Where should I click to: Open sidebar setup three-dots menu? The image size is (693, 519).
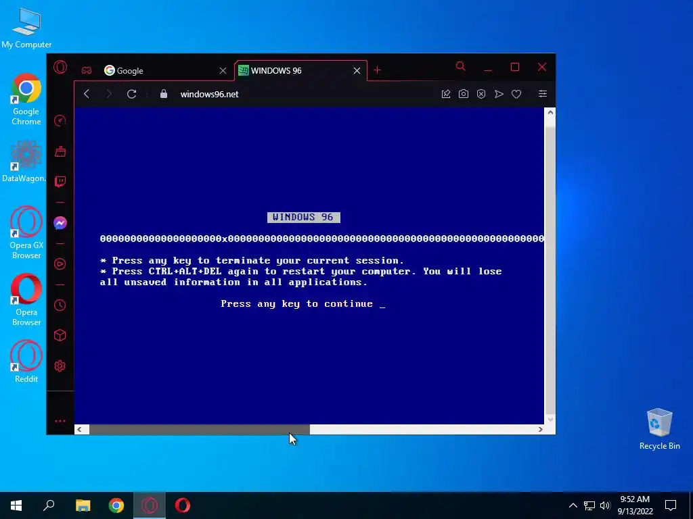(60, 421)
